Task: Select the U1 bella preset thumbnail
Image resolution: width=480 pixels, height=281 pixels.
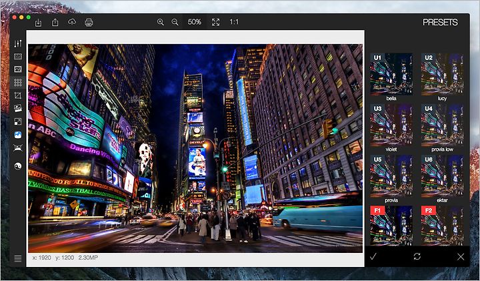Action: click(x=391, y=74)
